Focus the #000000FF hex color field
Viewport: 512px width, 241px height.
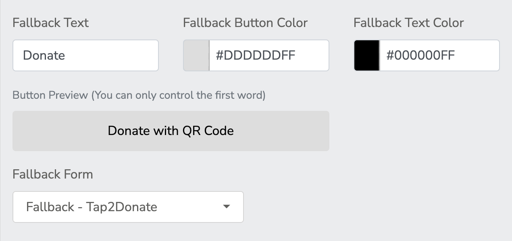[x=439, y=55]
